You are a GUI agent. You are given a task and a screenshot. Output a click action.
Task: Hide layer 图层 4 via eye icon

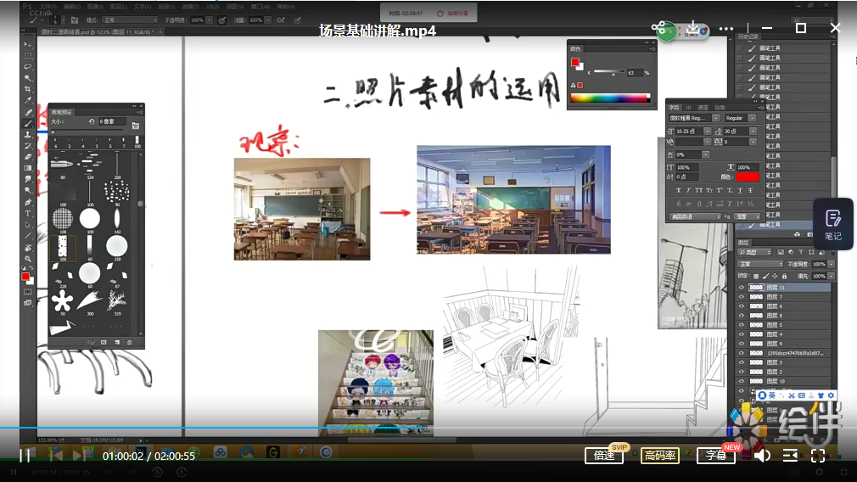[x=741, y=333]
